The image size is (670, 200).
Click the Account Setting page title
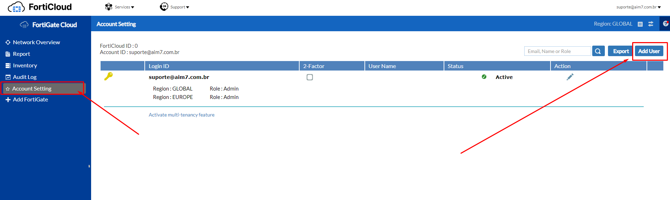tap(116, 24)
